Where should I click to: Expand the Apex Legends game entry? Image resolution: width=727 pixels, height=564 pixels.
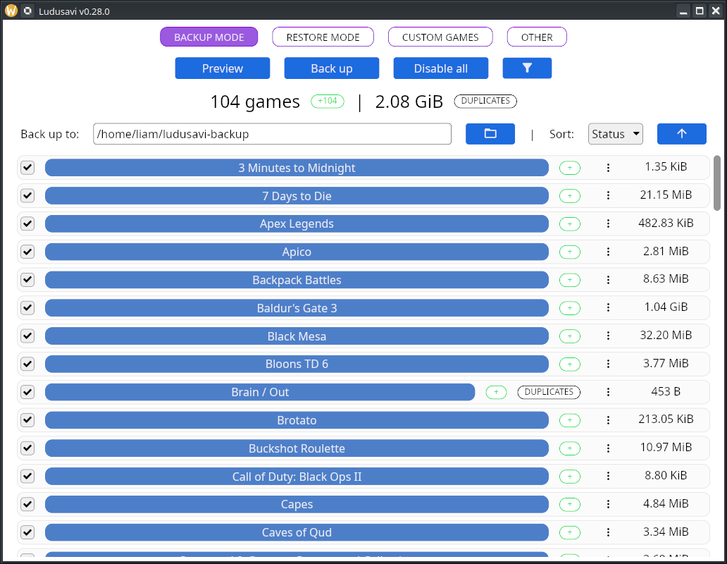(x=297, y=224)
